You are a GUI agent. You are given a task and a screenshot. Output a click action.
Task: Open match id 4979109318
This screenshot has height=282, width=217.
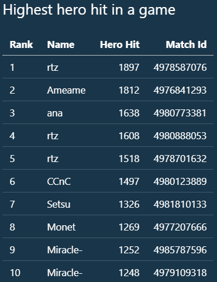click(x=180, y=273)
